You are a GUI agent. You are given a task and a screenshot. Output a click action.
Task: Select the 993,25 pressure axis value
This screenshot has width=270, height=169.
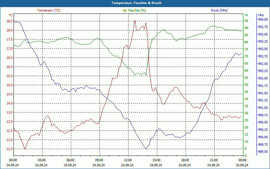[263, 42]
